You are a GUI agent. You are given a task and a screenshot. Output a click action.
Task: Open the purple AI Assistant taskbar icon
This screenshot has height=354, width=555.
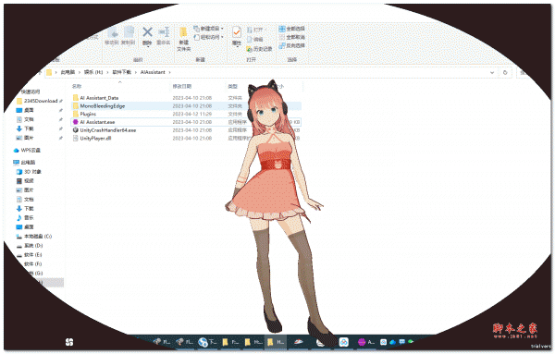click(362, 342)
